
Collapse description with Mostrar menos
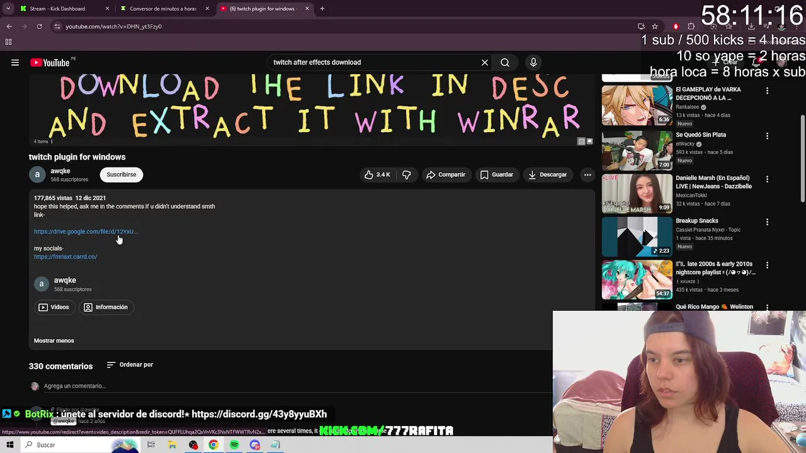tap(54, 340)
